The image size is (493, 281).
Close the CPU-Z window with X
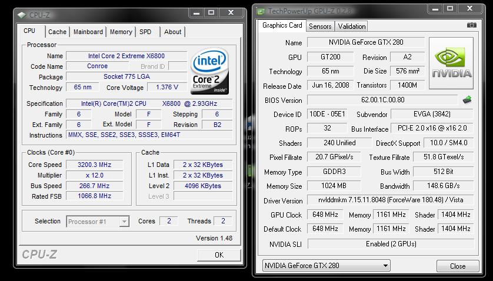tap(231, 12)
